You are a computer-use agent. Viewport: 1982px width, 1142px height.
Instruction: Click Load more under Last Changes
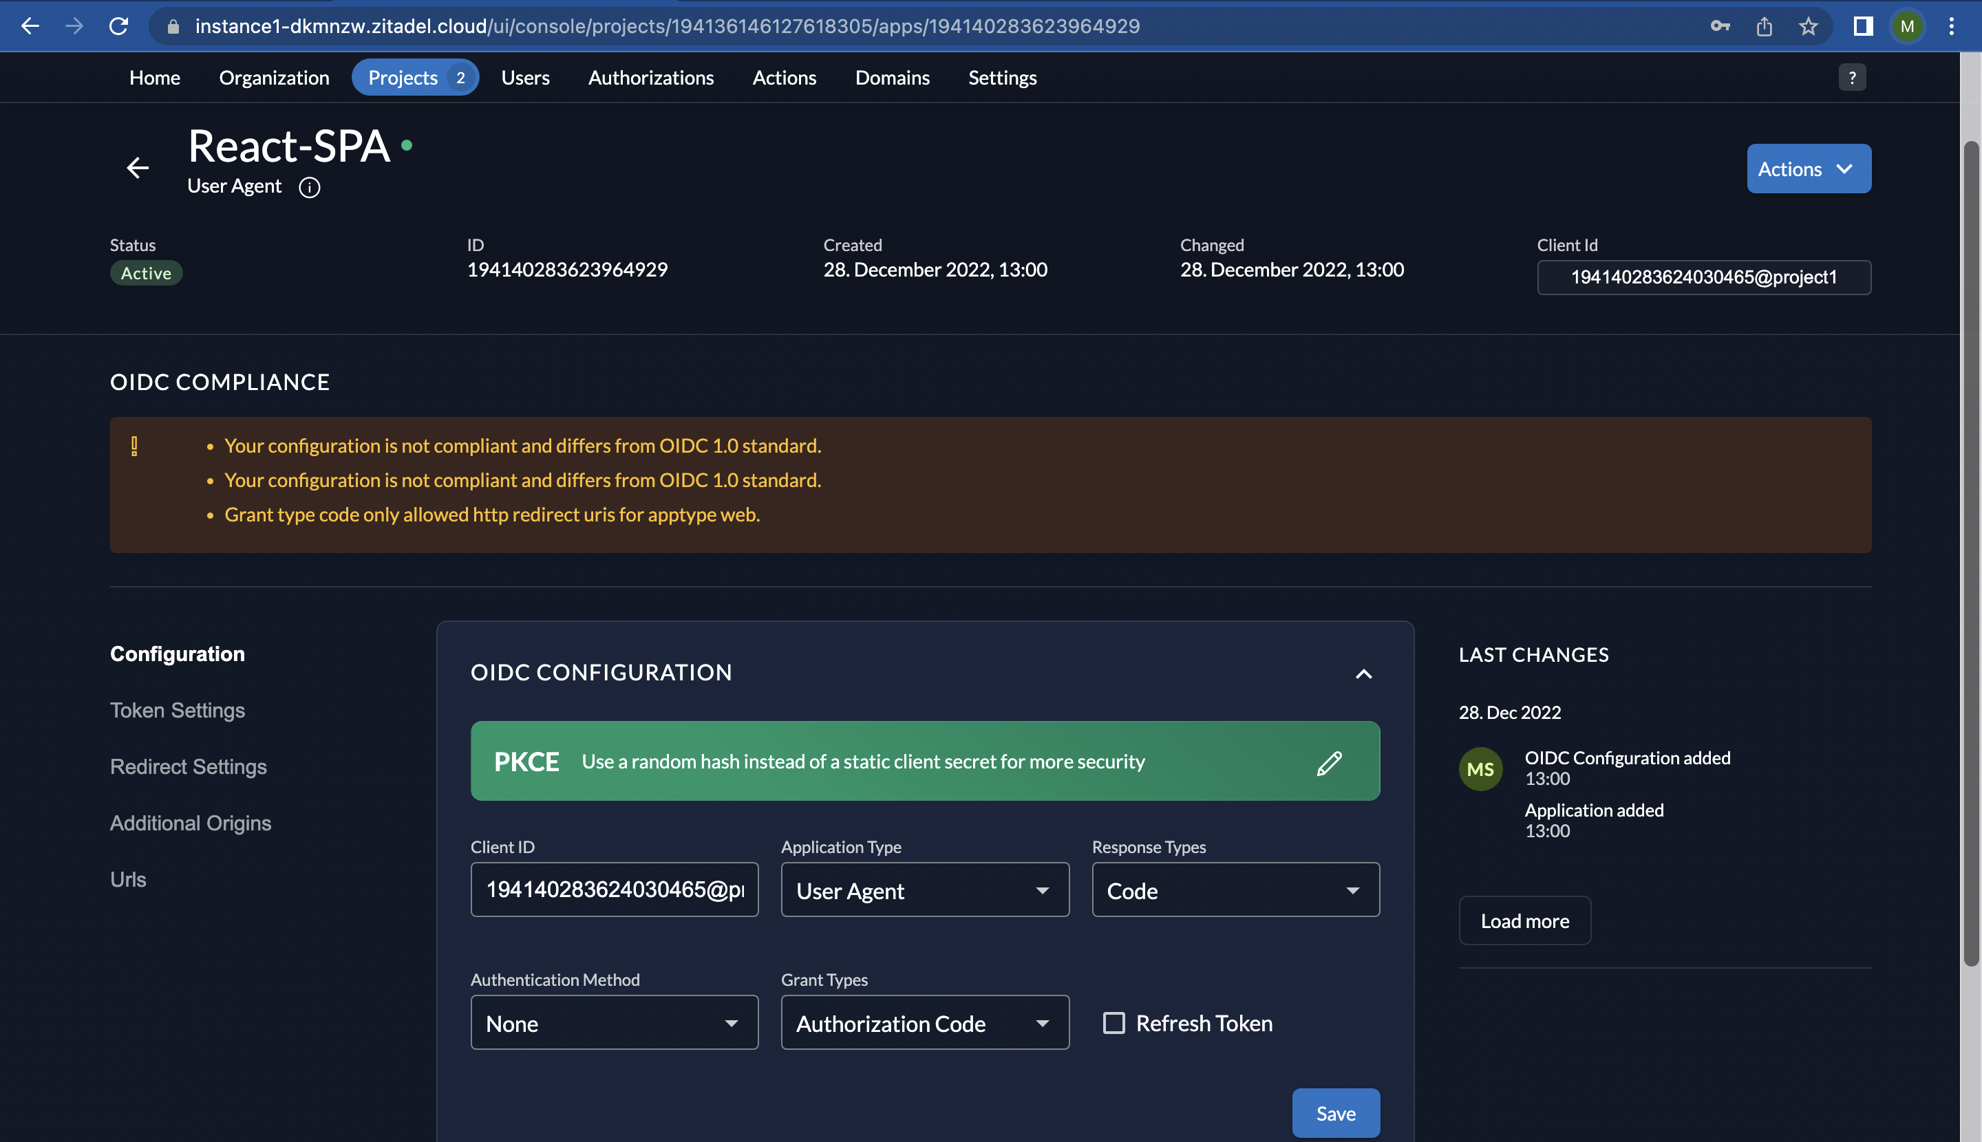[x=1524, y=920]
